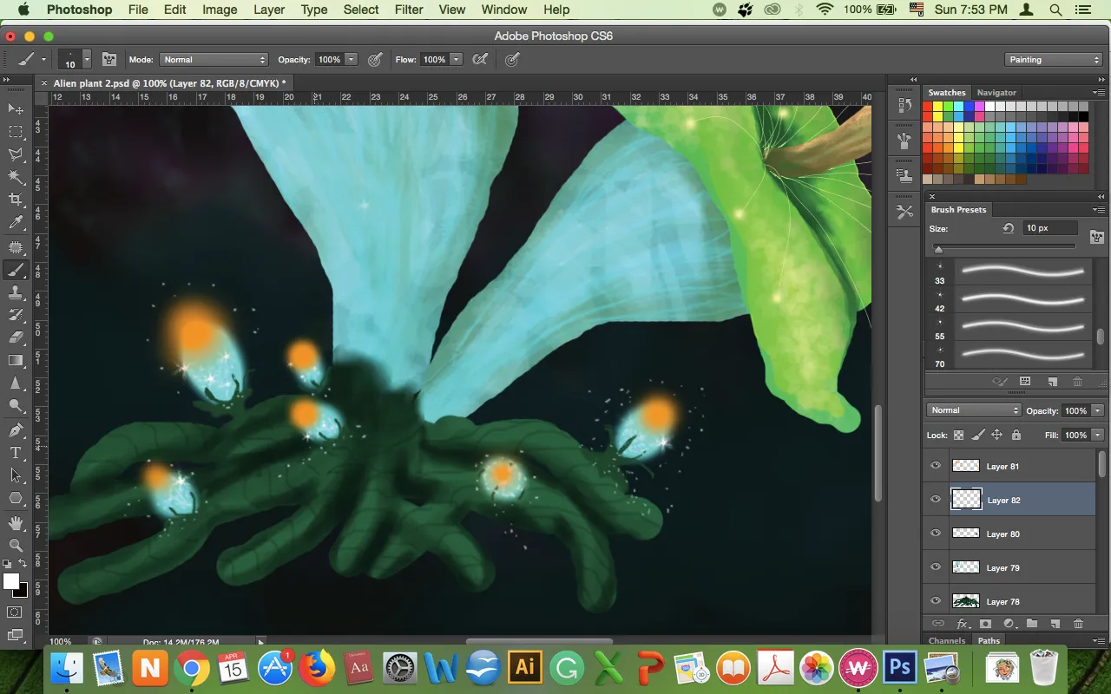Select the Crop tool
Screen dimensions: 1111x694
pyautogui.click(x=16, y=200)
